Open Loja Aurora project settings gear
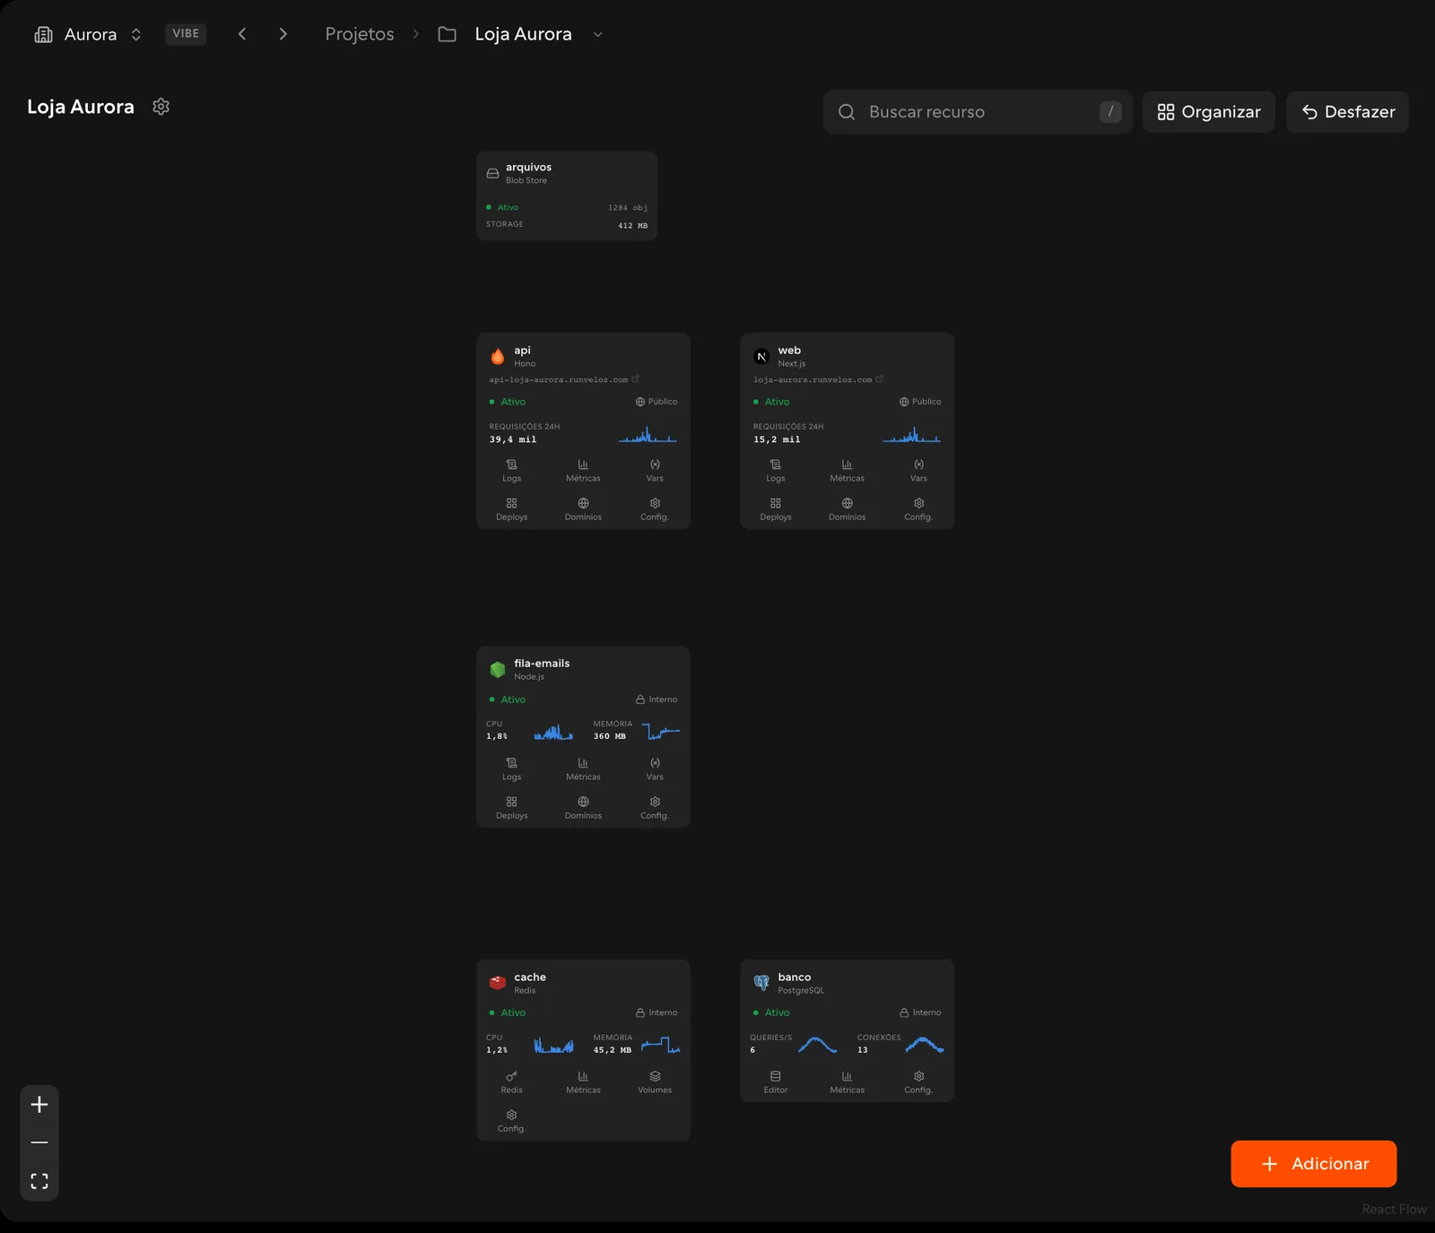Screen dimensions: 1435x1233 (161, 107)
